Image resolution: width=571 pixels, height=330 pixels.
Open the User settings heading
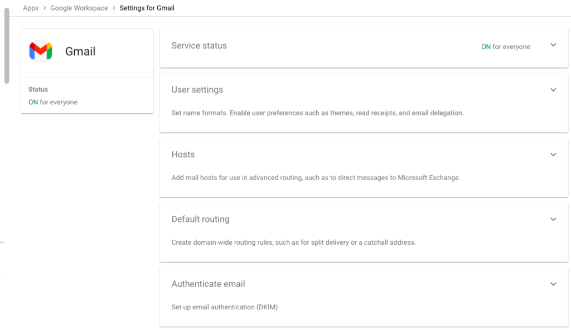[197, 90]
